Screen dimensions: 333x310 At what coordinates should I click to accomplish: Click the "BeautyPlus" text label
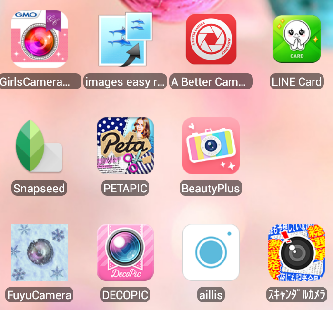(x=211, y=188)
